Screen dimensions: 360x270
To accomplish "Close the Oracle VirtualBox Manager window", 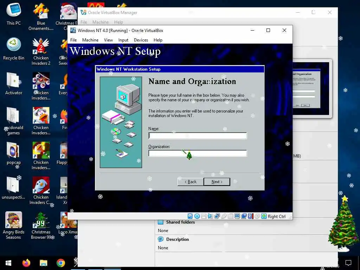I will click(330, 12).
